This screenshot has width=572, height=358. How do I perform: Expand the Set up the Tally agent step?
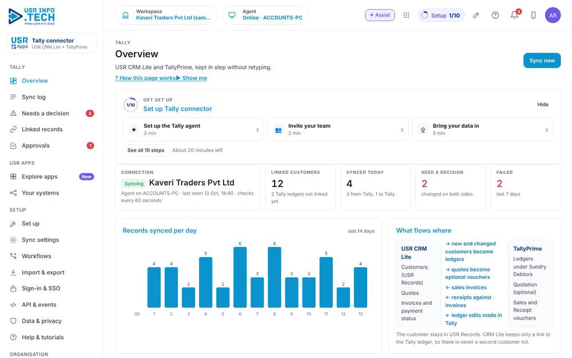[x=193, y=129]
